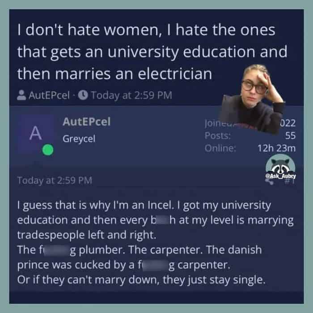This screenshot has width=313, height=313.
Task: Click the woman with glasses photo overlay
Action: (x=253, y=98)
